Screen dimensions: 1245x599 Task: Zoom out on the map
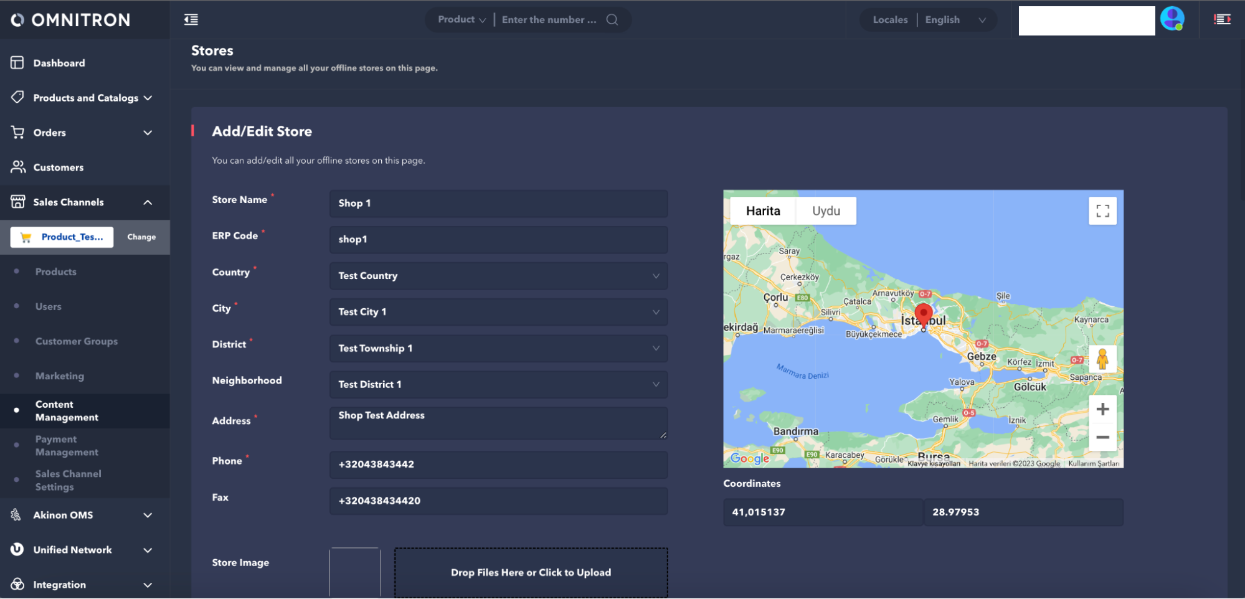coord(1102,437)
